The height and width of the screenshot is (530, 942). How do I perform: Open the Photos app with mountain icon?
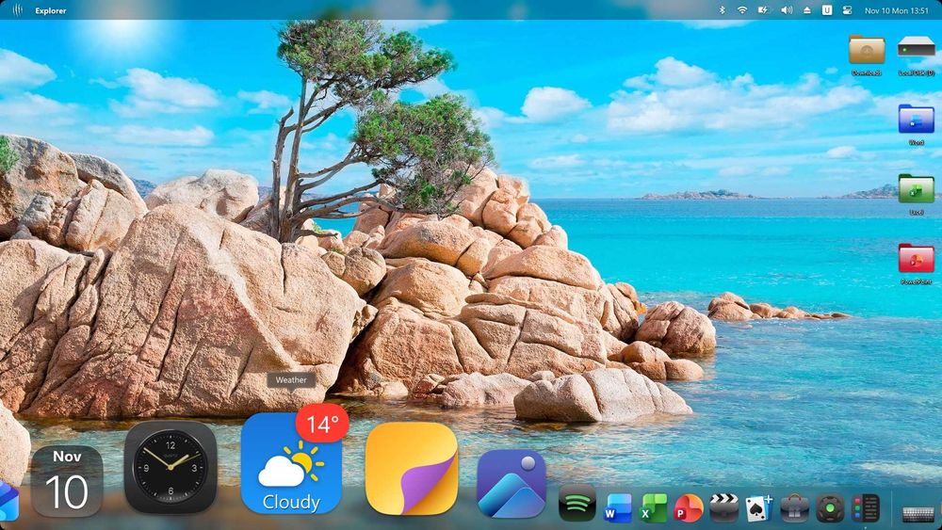(512, 484)
